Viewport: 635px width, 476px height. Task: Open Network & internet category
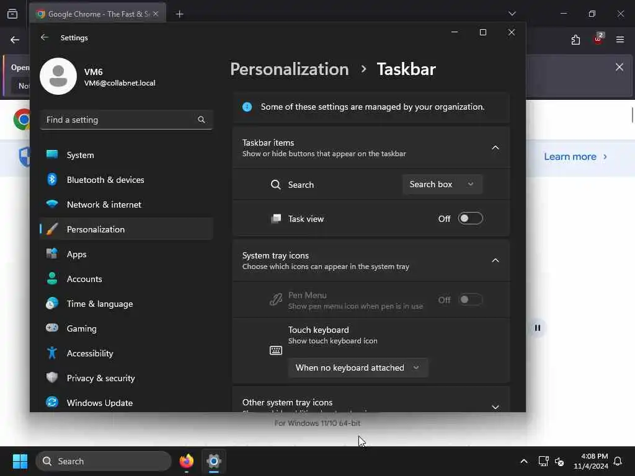pos(127,205)
